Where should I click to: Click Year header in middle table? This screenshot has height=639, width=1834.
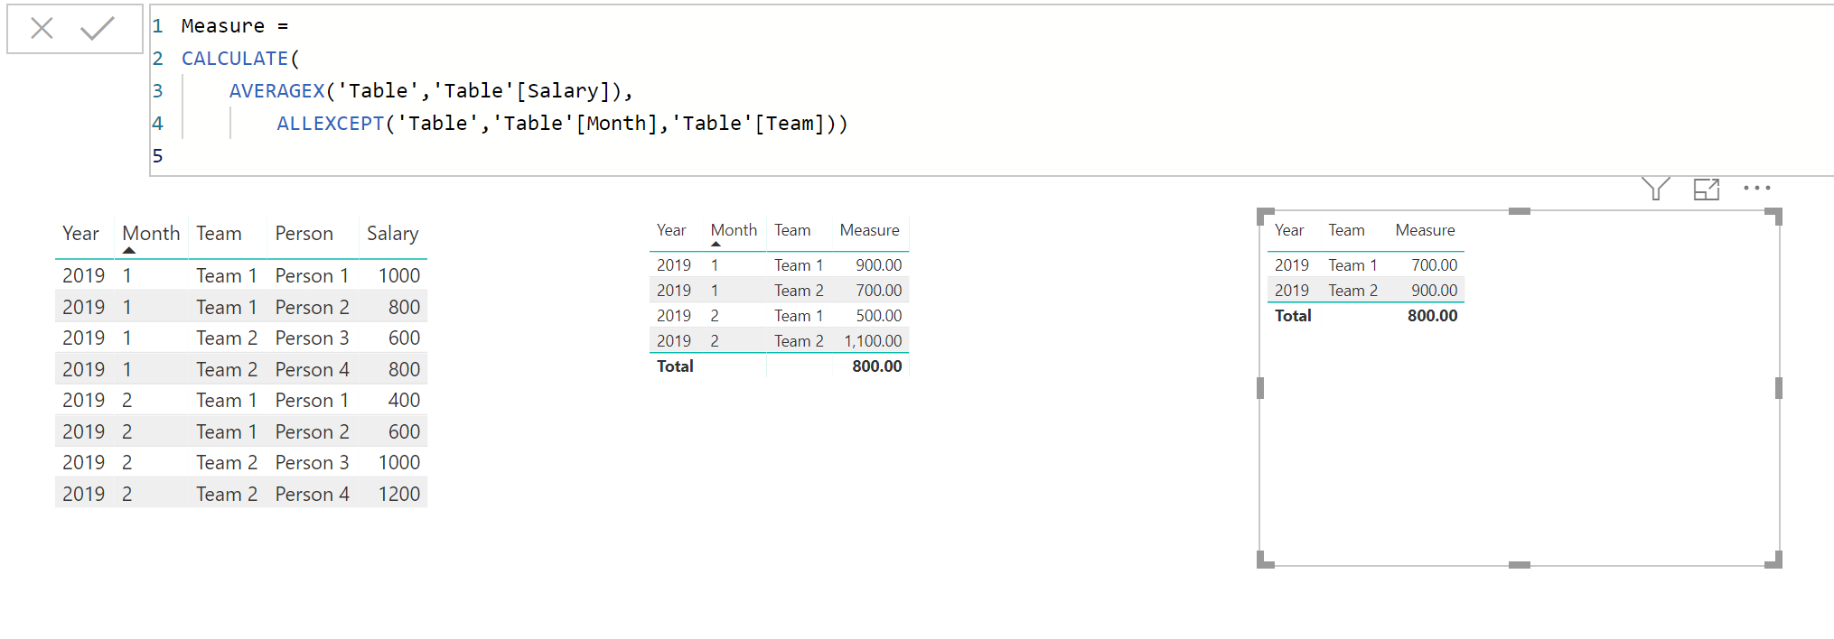[671, 230]
